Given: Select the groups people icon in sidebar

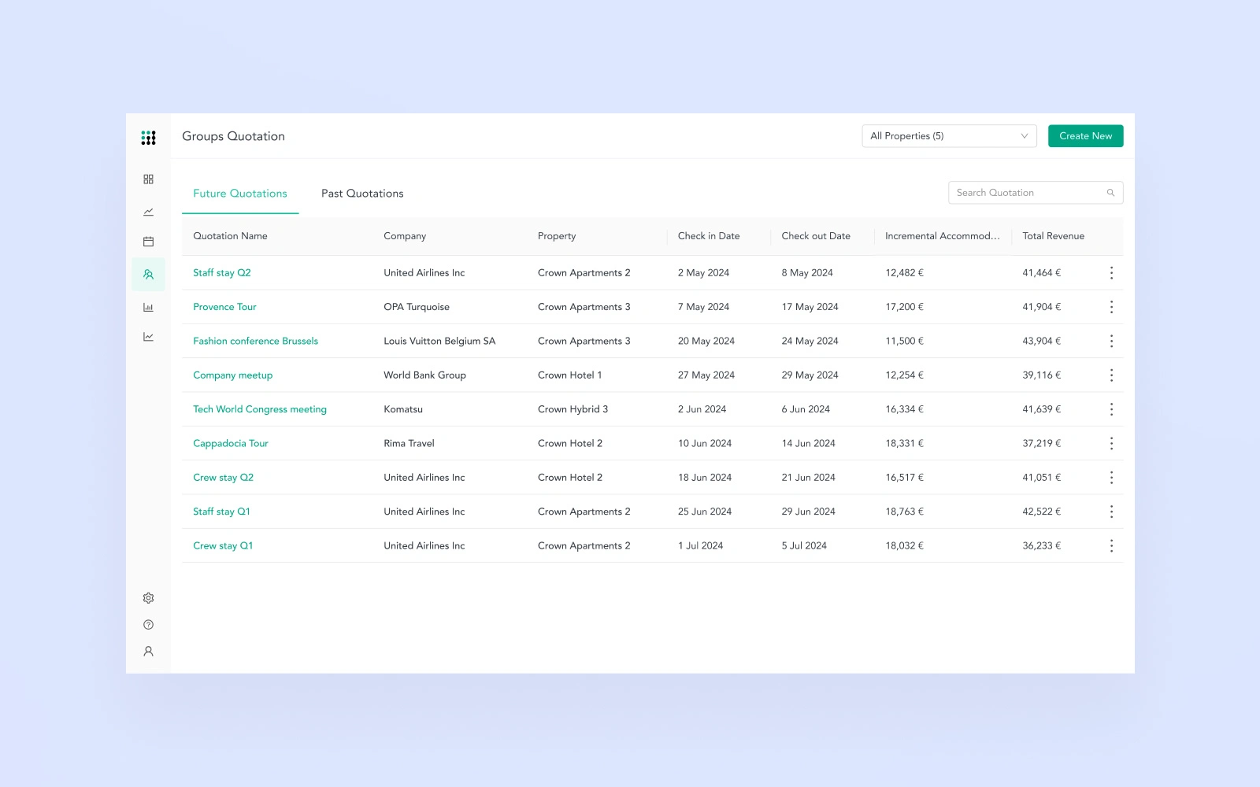Looking at the screenshot, I should coord(148,275).
